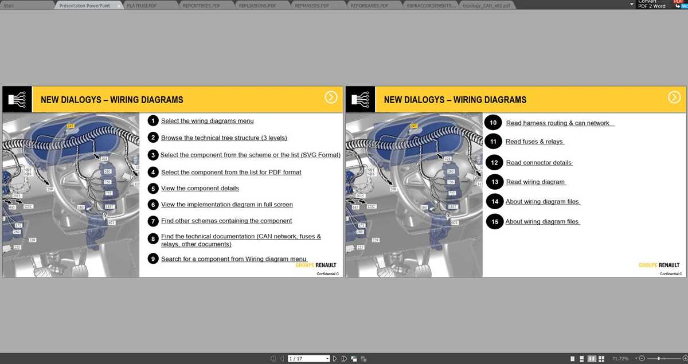Click the 71.72% zoom value
Image resolution: width=688 pixels, height=364 pixels.
620,359
